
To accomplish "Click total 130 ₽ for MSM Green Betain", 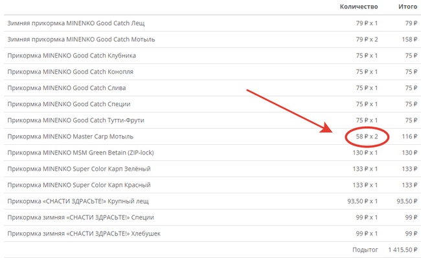I will (x=409, y=153).
